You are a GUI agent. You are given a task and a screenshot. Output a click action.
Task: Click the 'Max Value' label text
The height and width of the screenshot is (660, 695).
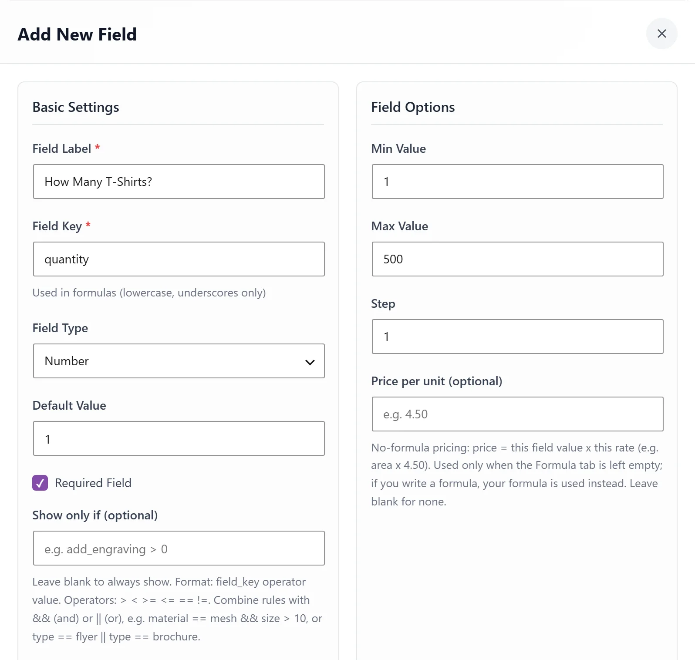[400, 226]
